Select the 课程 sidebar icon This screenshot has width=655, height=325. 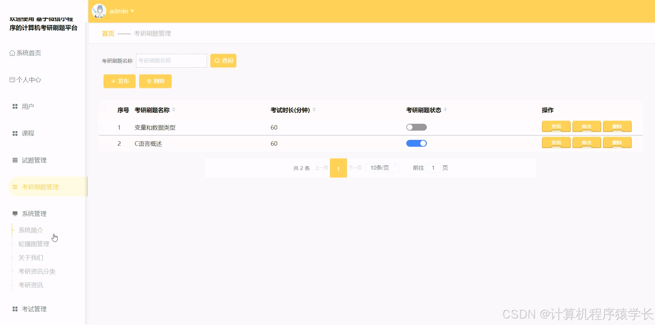click(x=15, y=133)
